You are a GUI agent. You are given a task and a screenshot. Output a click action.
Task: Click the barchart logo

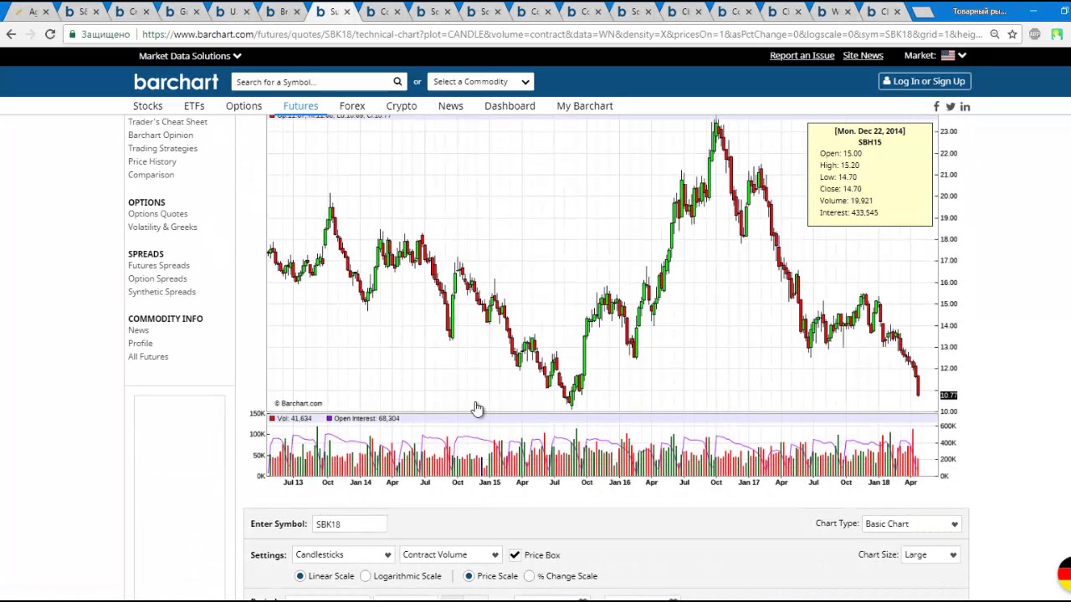[176, 81]
